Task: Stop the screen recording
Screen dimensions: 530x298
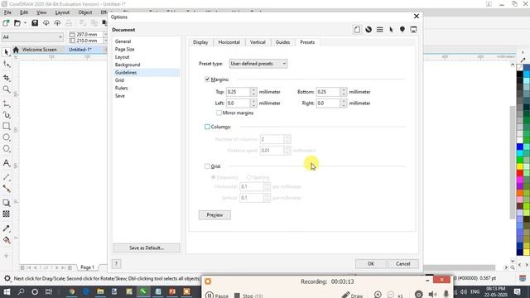Action: [x=248, y=296]
